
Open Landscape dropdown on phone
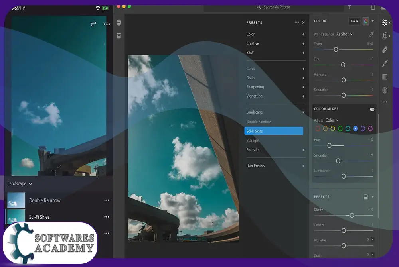(20, 183)
